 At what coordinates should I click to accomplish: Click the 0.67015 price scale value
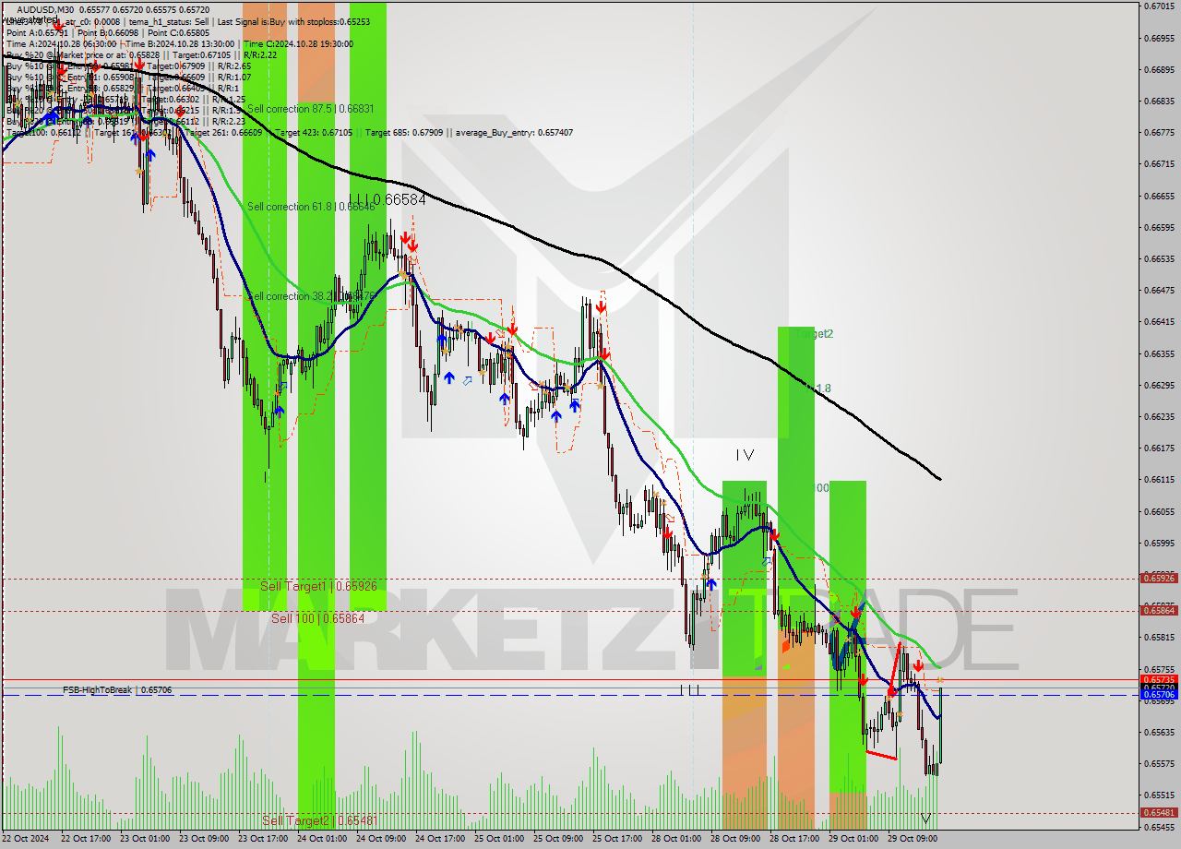(x=1160, y=6)
